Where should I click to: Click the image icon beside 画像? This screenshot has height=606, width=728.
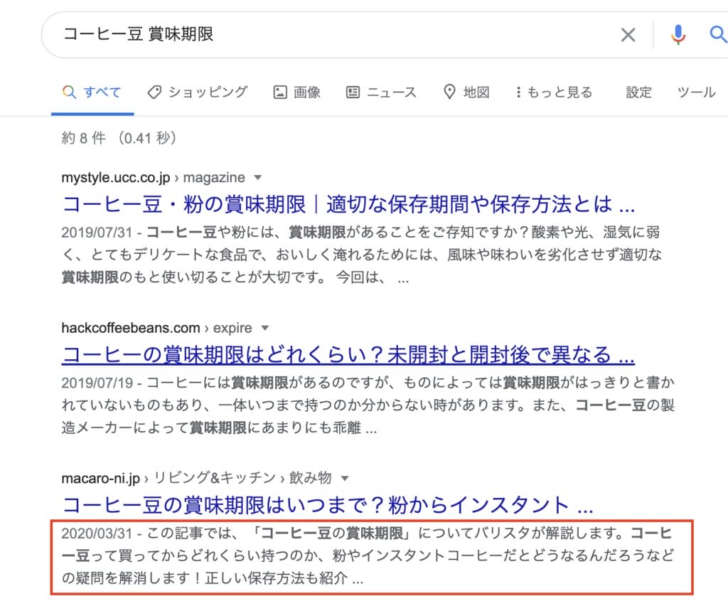[280, 92]
